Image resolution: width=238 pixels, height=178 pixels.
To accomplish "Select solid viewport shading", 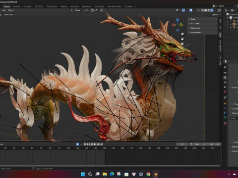I will pos(205,10).
